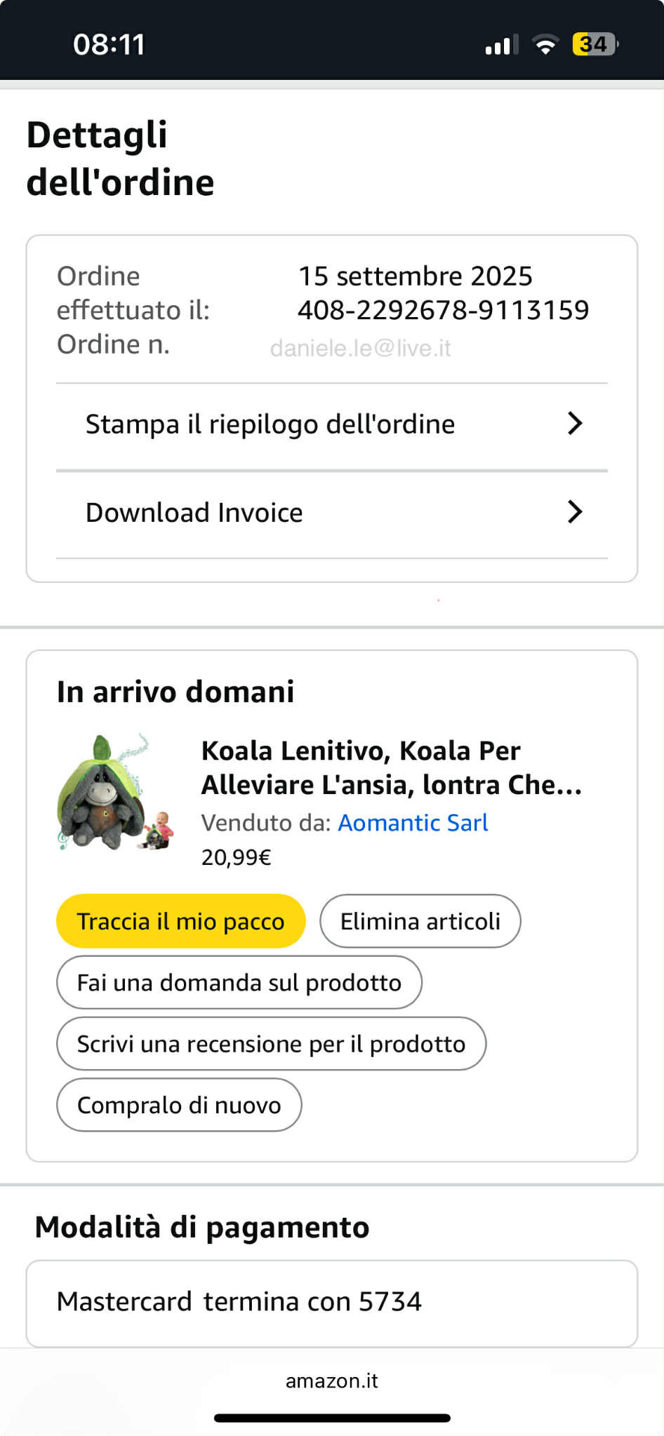
Task: Open the koala plush product thumbnail
Action: coord(116,792)
